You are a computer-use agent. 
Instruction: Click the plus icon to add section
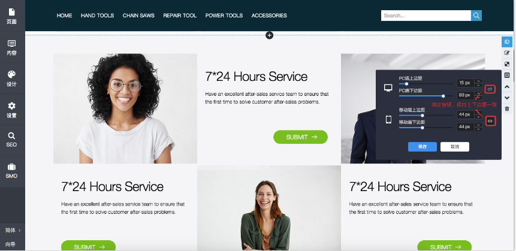269,35
